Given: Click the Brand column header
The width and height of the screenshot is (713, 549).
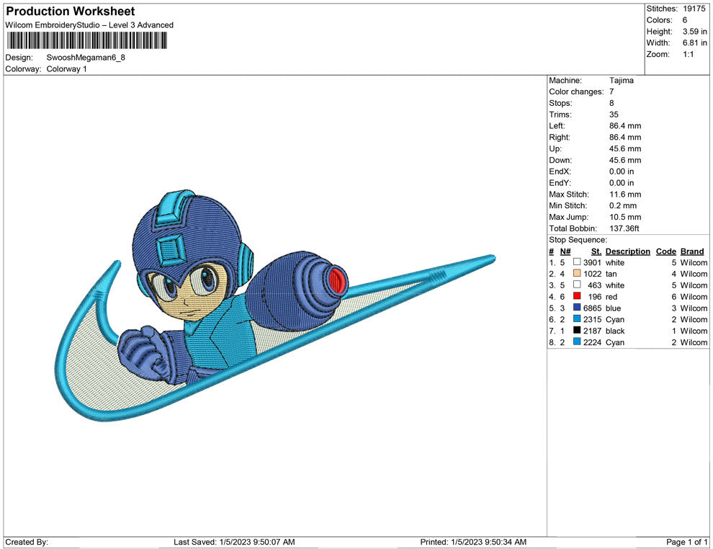Looking at the screenshot, I should (x=692, y=251).
